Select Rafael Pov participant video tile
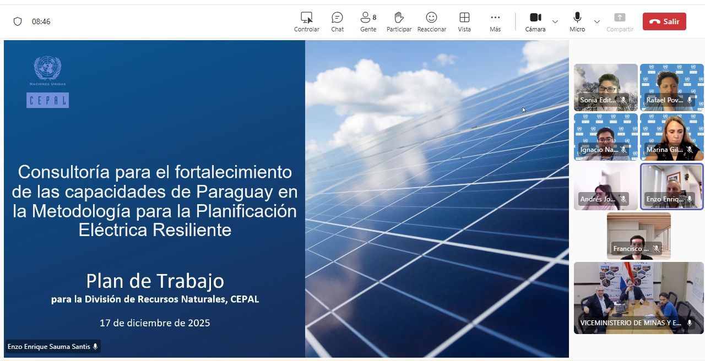The image size is (705, 361). point(671,87)
